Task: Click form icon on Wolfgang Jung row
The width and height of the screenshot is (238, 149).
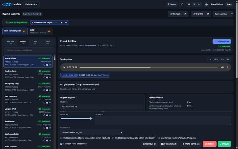Action: pos(47,90)
